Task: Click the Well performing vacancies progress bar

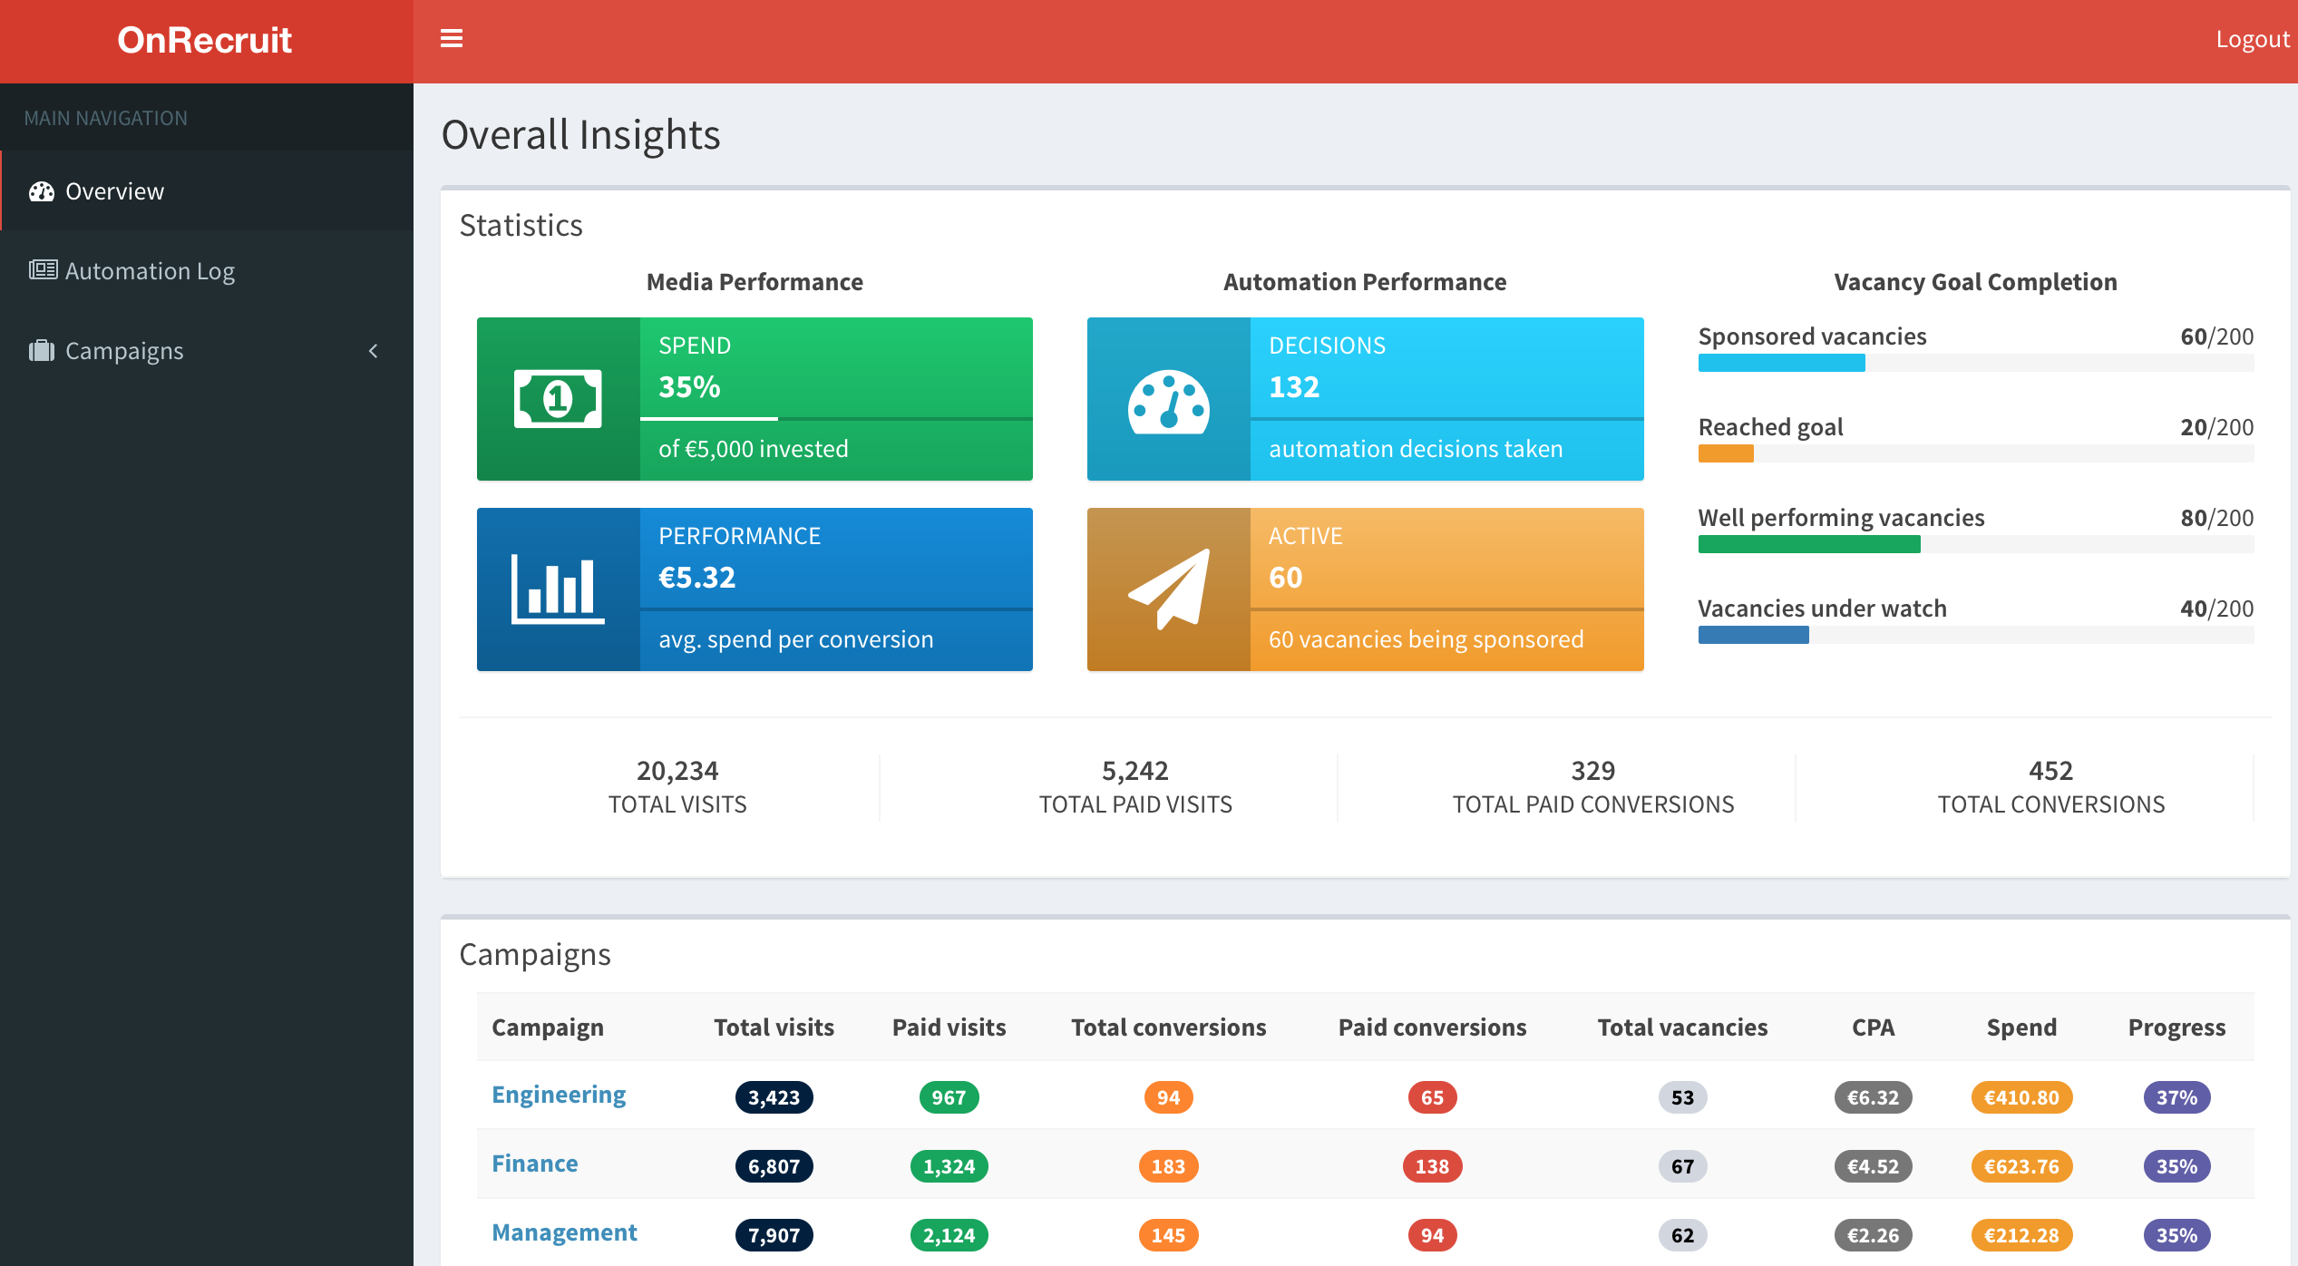Action: [1975, 544]
